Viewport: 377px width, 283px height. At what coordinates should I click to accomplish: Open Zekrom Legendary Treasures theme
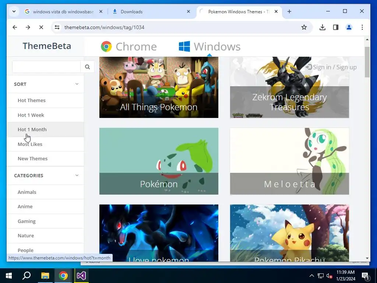point(289,87)
